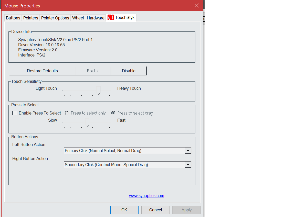Click the Driver Version: 19.0.19.65 text
This screenshot has height=217, width=295.
[x=41, y=45]
